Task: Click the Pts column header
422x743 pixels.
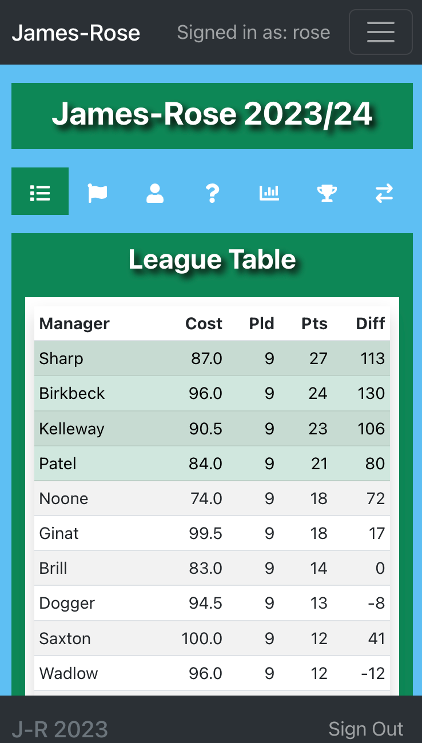Action: click(x=314, y=323)
